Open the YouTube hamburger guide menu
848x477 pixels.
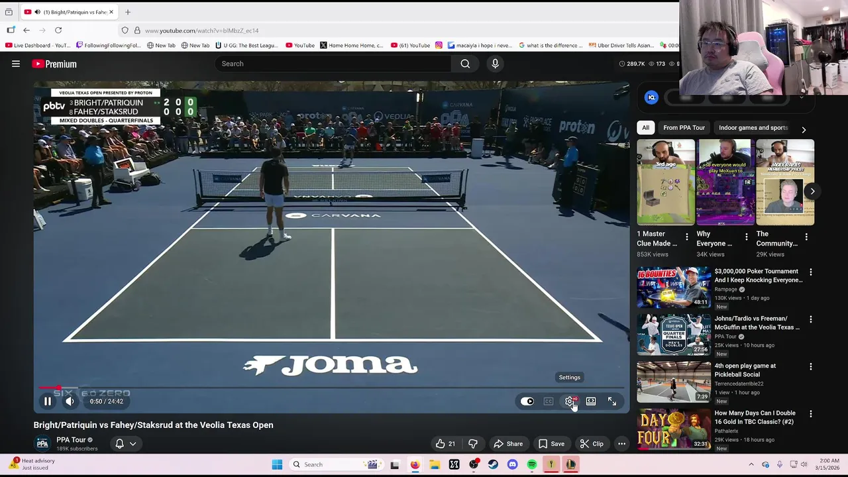16,64
